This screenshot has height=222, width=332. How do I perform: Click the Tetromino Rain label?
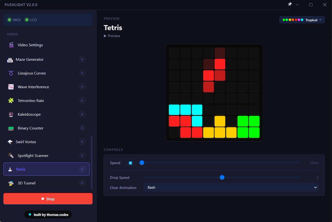[x=31, y=101]
